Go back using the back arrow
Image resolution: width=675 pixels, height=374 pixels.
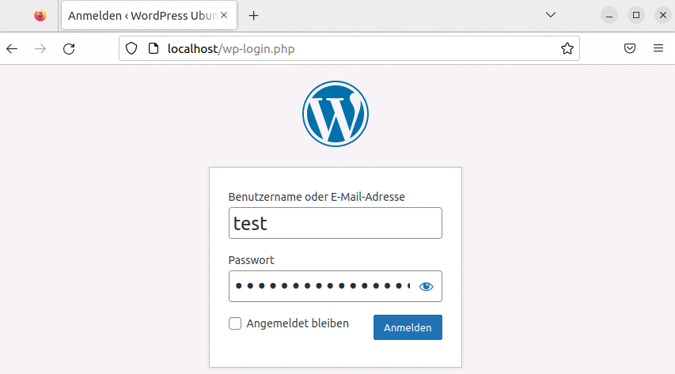[x=12, y=49]
